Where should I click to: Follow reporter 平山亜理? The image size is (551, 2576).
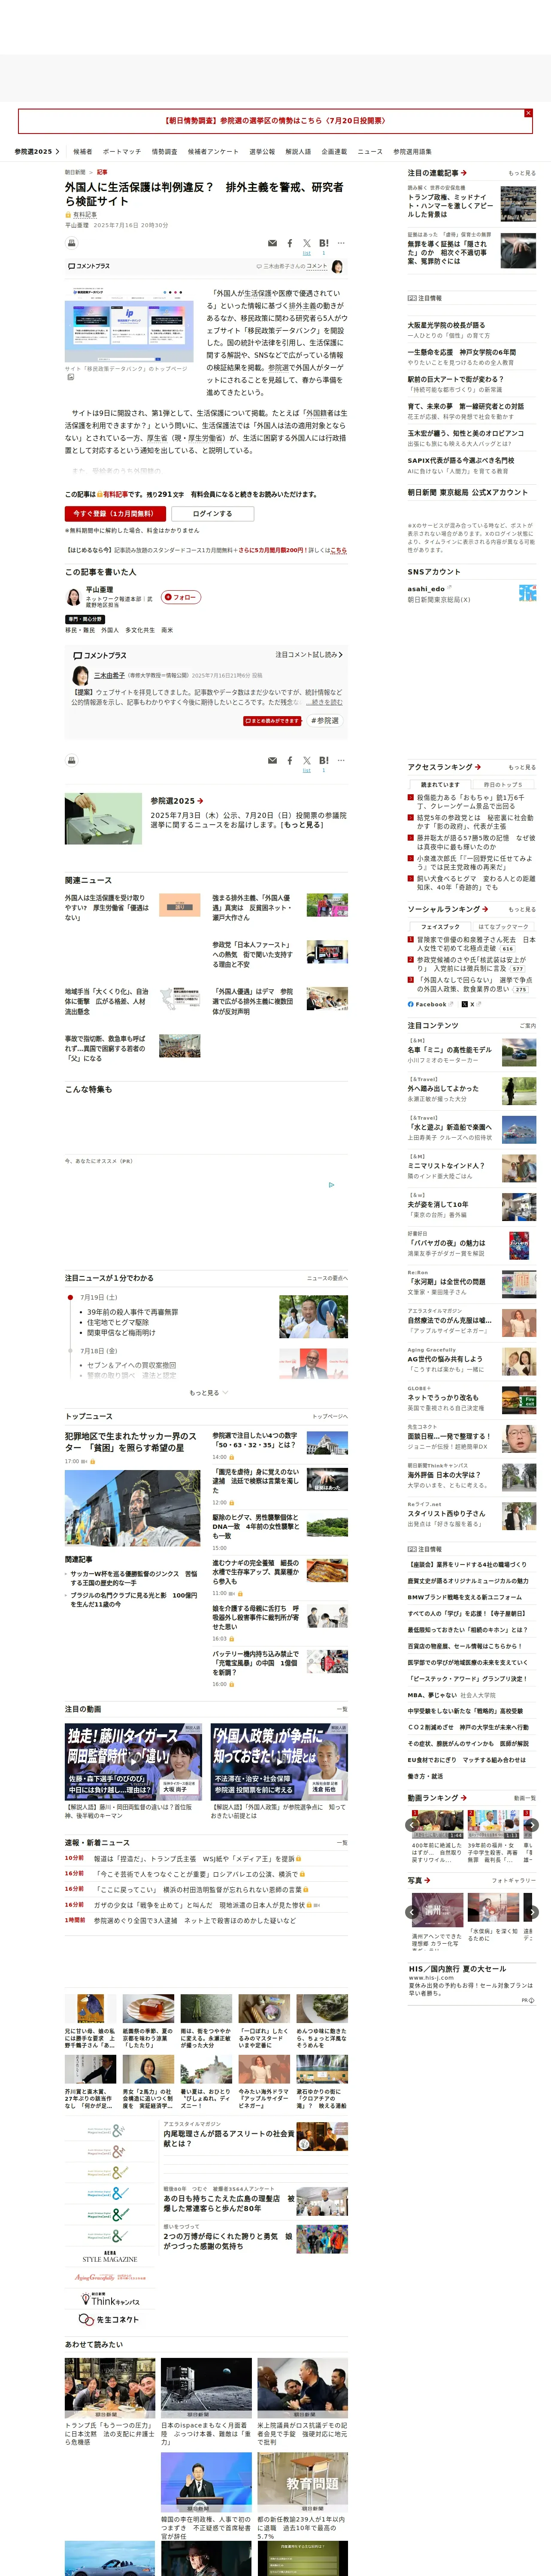tap(181, 597)
